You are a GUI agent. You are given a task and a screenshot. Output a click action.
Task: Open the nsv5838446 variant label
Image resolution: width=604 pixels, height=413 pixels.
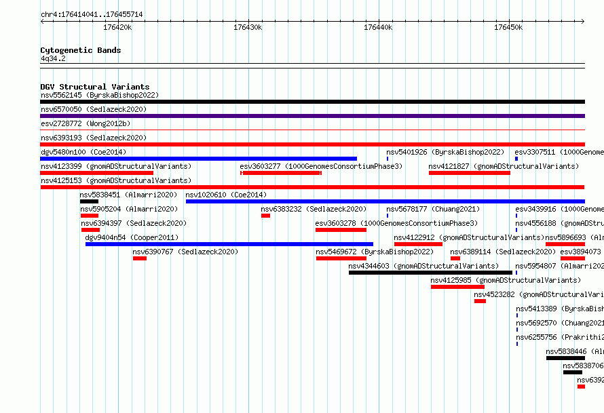pos(575,351)
